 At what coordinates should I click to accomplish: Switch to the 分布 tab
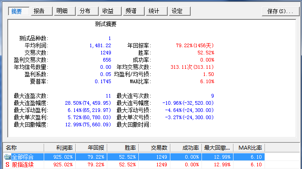[x=87, y=11]
